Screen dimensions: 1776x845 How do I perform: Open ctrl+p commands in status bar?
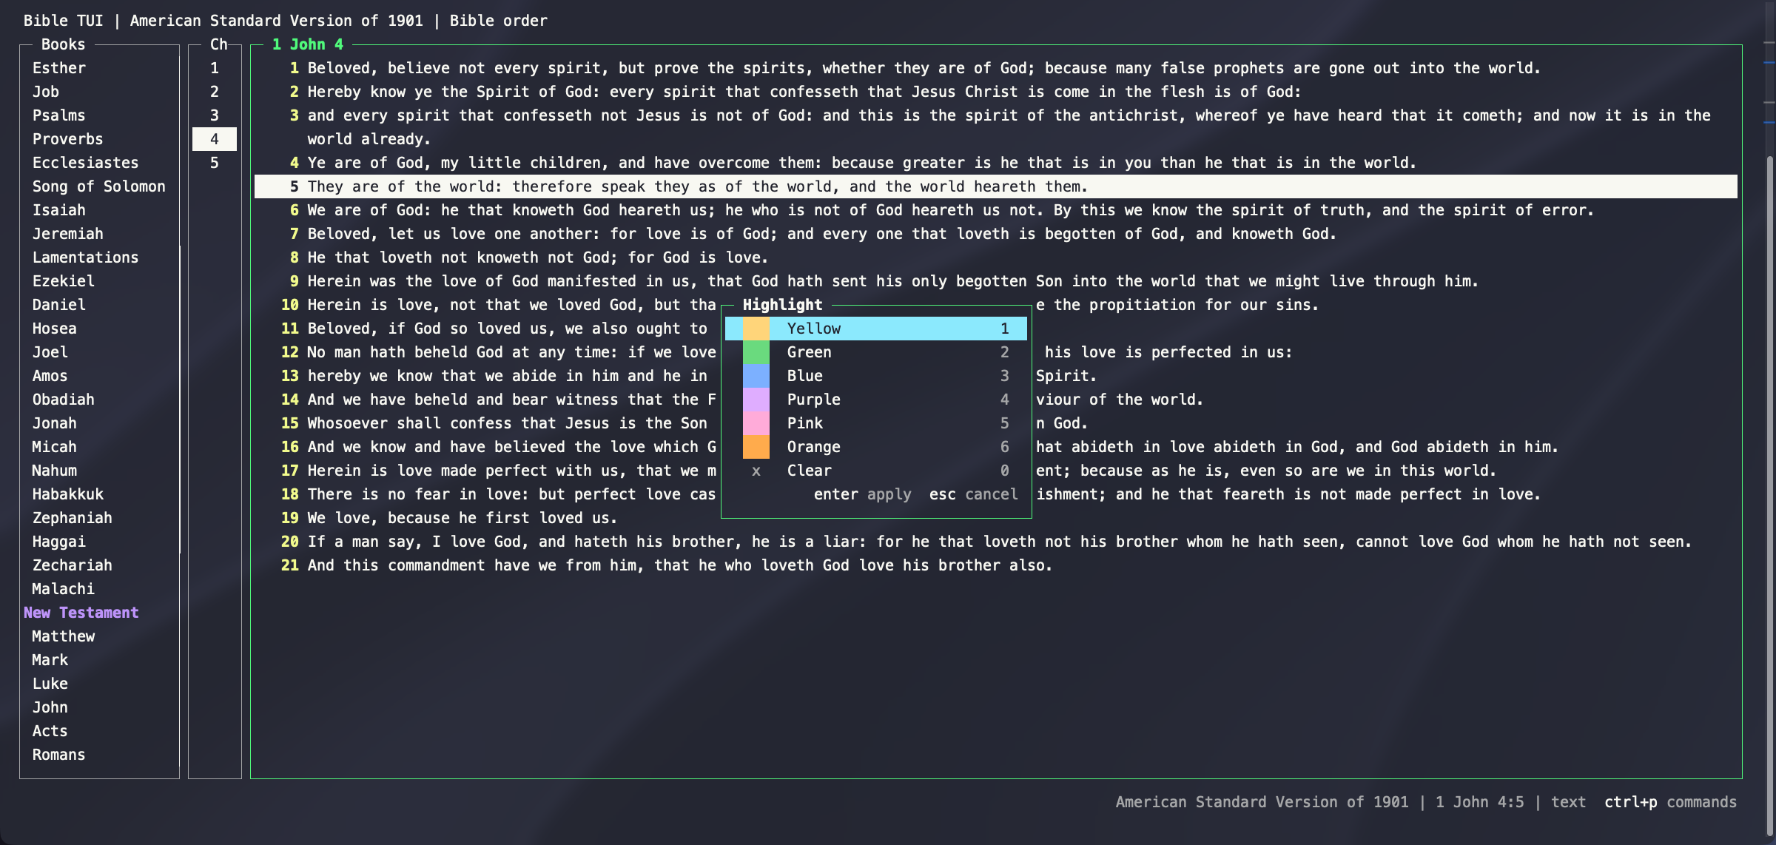(1670, 802)
